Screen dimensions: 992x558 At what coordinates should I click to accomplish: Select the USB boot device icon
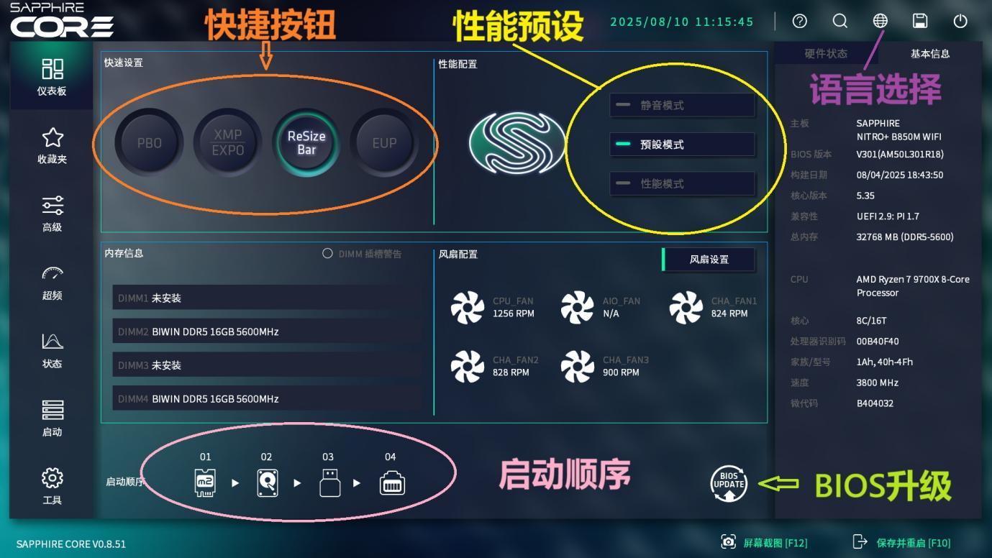pos(329,482)
